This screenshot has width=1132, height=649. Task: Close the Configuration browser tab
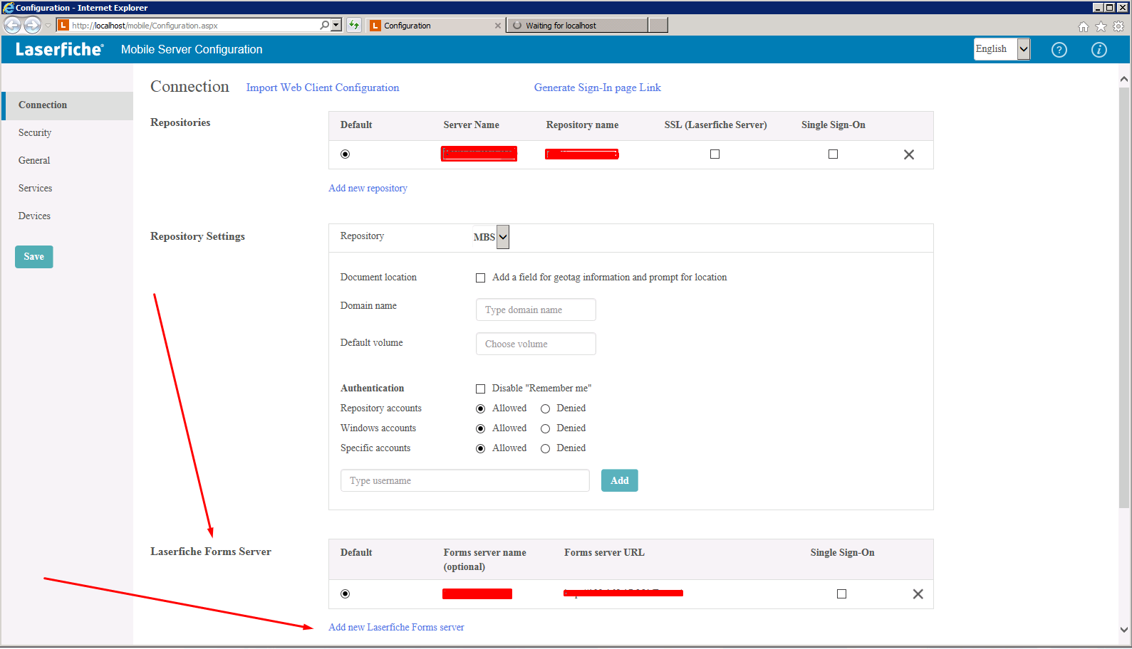pyautogui.click(x=498, y=26)
